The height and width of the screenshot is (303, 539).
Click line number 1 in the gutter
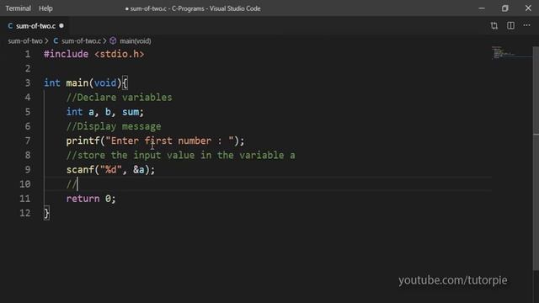28,54
